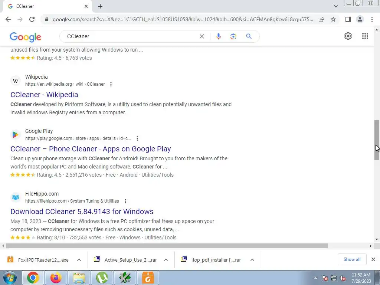
Task: Expand options for Active_Setup_Use download
Action: click(166, 260)
